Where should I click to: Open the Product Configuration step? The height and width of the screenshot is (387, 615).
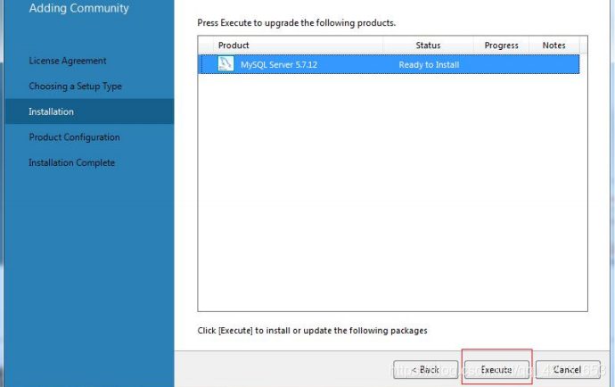pos(74,137)
